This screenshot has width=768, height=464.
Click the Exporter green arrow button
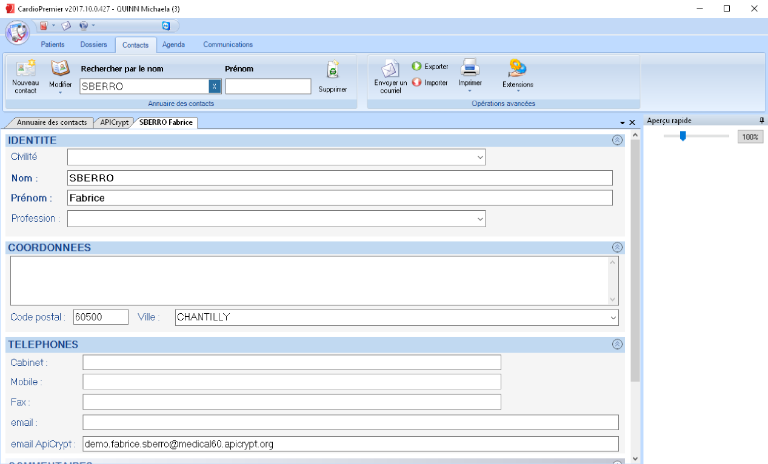[x=430, y=67]
